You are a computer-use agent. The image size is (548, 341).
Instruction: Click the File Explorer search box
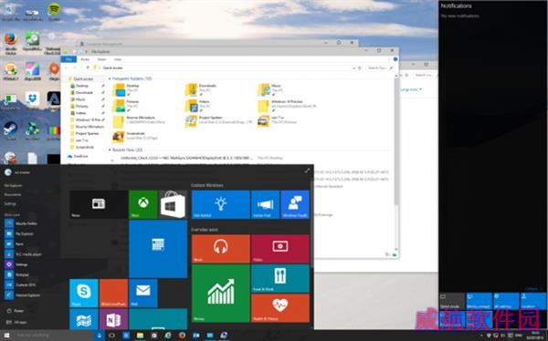[380, 67]
